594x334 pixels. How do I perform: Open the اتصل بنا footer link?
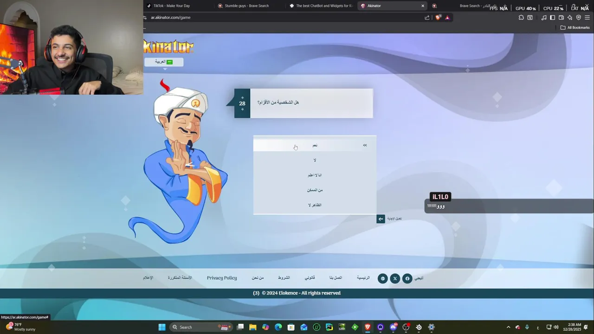pyautogui.click(x=336, y=278)
